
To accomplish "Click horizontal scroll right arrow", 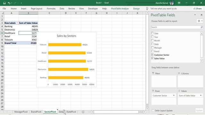I will [x=144, y=112].
